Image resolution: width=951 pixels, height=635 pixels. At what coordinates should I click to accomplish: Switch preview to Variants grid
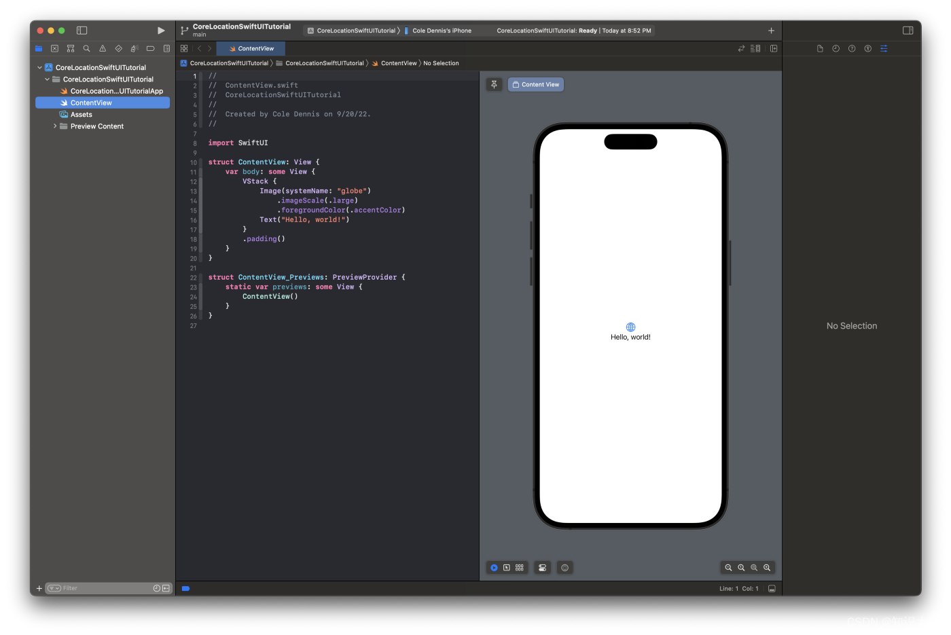pyautogui.click(x=520, y=568)
